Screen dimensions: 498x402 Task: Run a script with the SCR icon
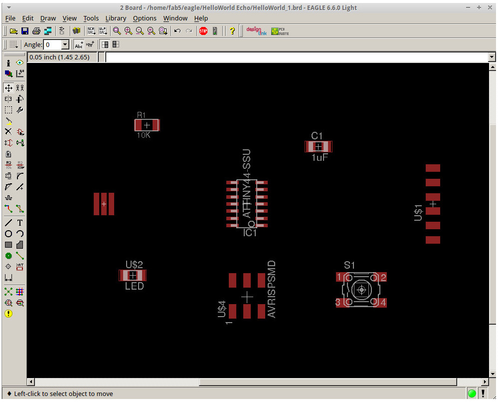91,31
